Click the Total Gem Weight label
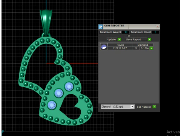This screenshot has width=181, height=136. click(110, 32)
